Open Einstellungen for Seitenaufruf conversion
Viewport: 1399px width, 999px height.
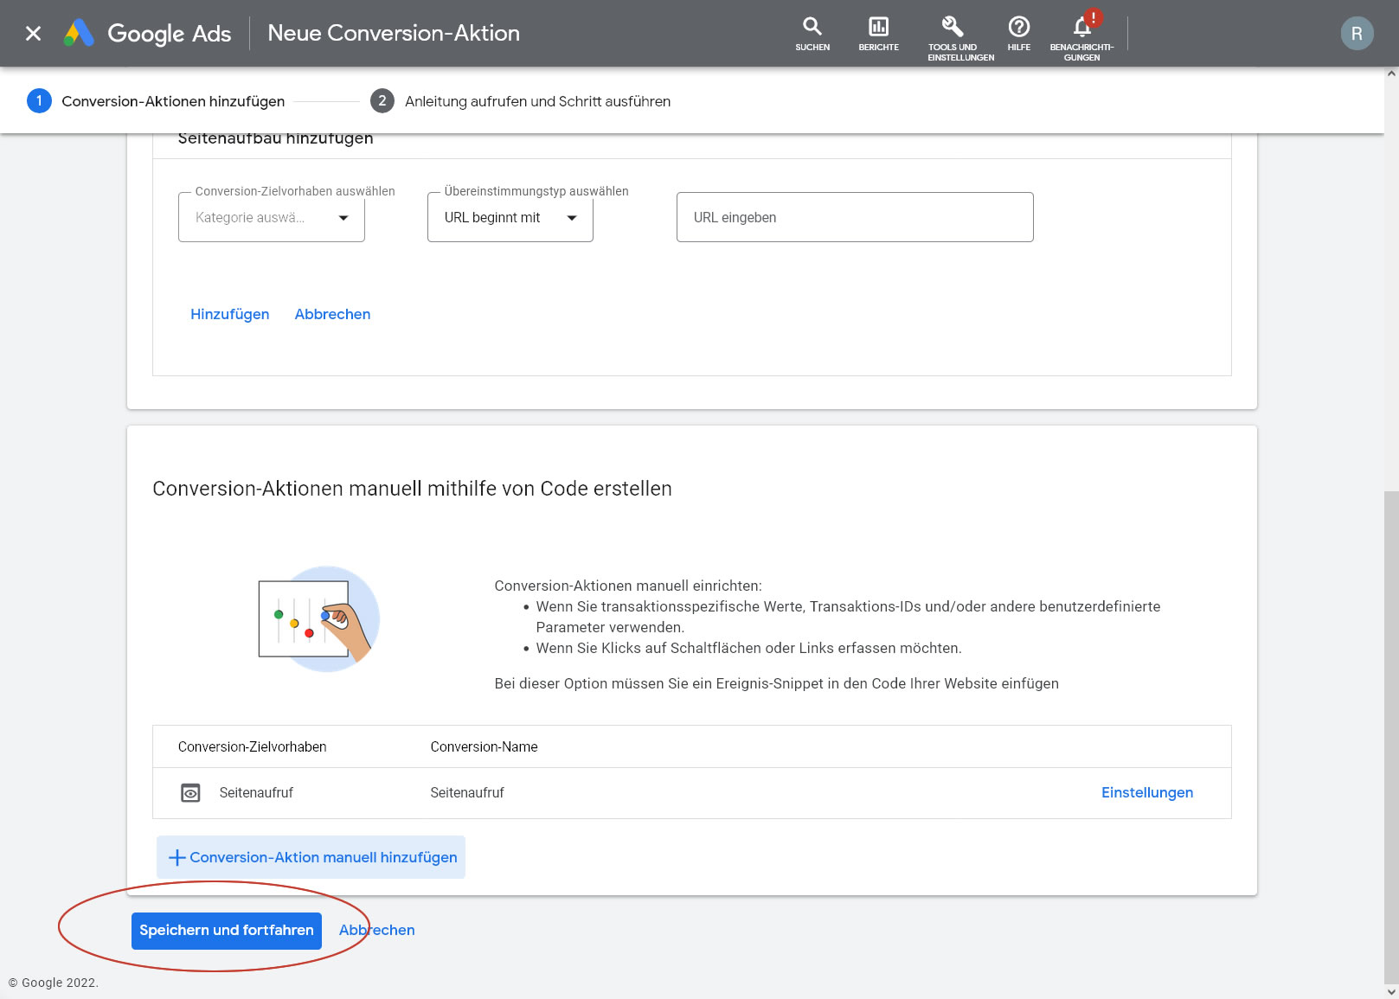pos(1146,793)
